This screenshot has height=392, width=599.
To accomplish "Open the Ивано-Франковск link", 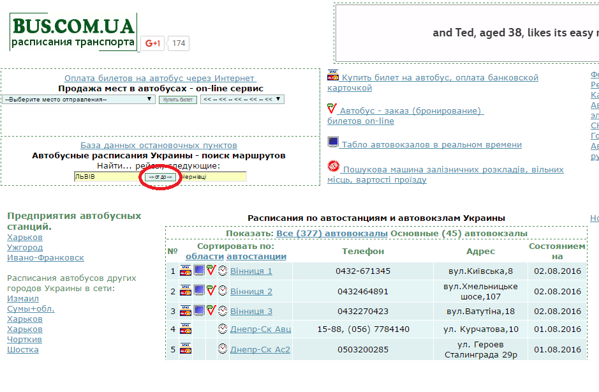I will tap(45, 258).
